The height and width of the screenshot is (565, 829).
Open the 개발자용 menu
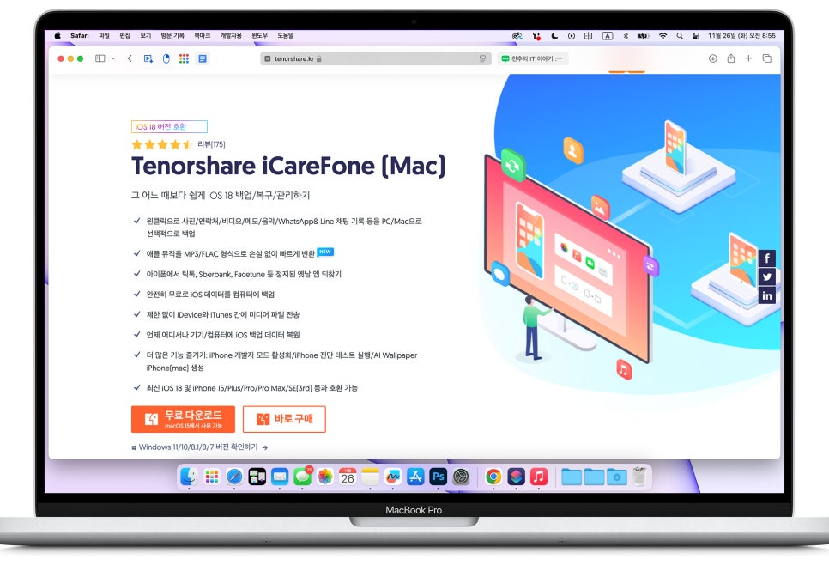coord(231,35)
